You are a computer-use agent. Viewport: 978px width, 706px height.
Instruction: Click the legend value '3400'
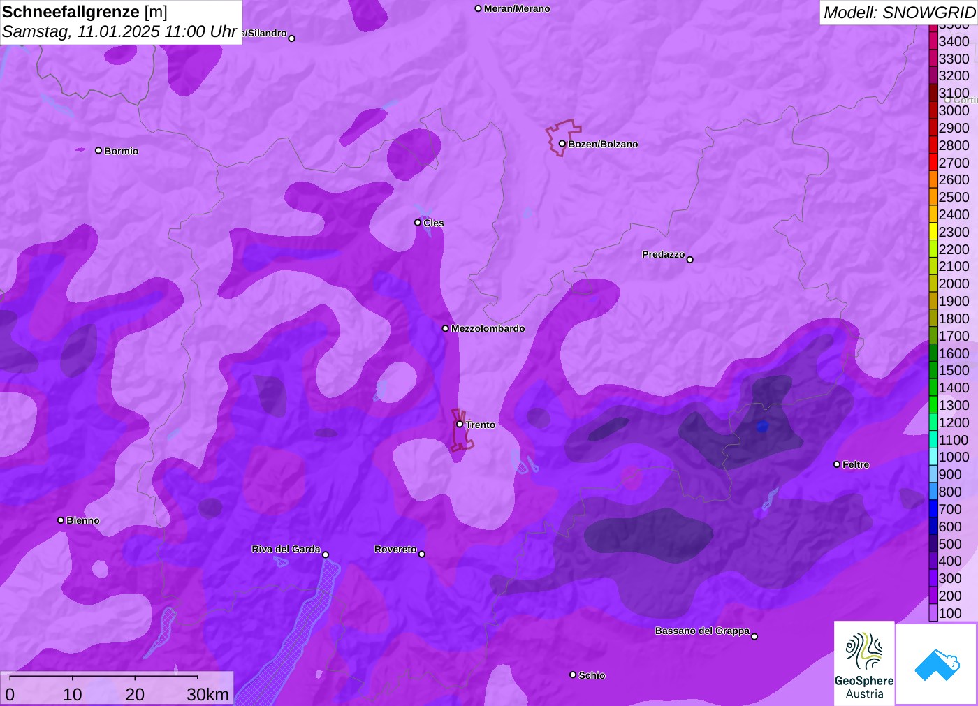click(954, 41)
